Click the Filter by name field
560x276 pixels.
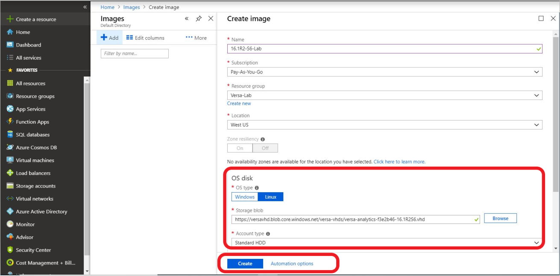coord(135,53)
